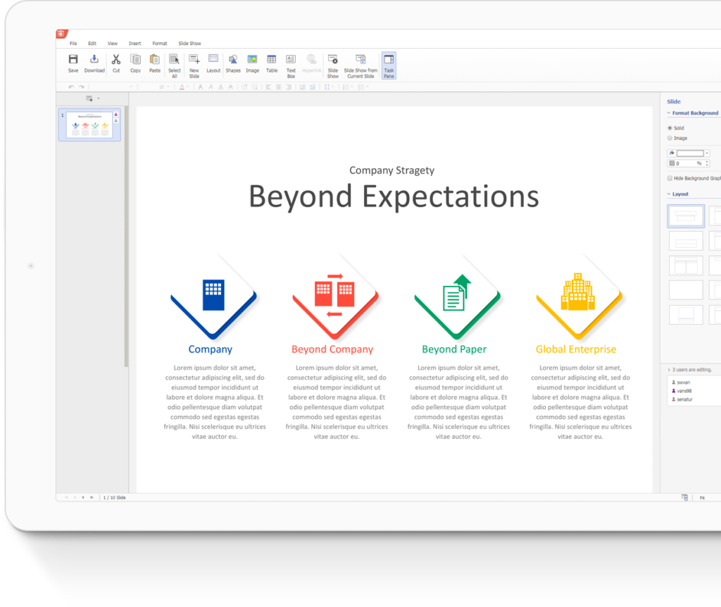Expand the users are editing list
This screenshot has width=721, height=607.
pyautogui.click(x=669, y=370)
